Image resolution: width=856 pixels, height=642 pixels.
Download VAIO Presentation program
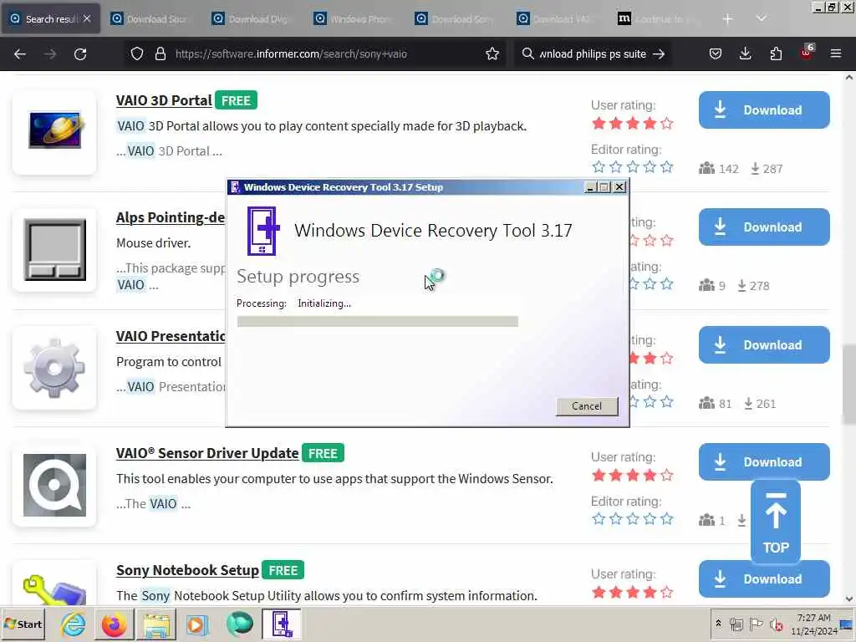764,345
